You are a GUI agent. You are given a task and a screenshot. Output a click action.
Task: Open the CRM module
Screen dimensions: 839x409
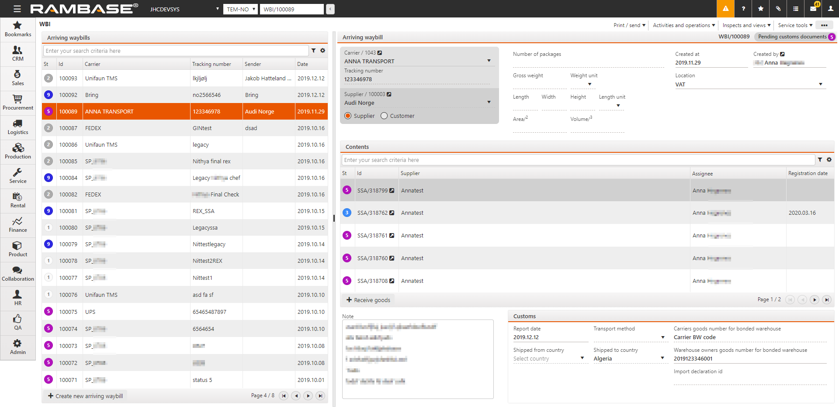(17, 54)
